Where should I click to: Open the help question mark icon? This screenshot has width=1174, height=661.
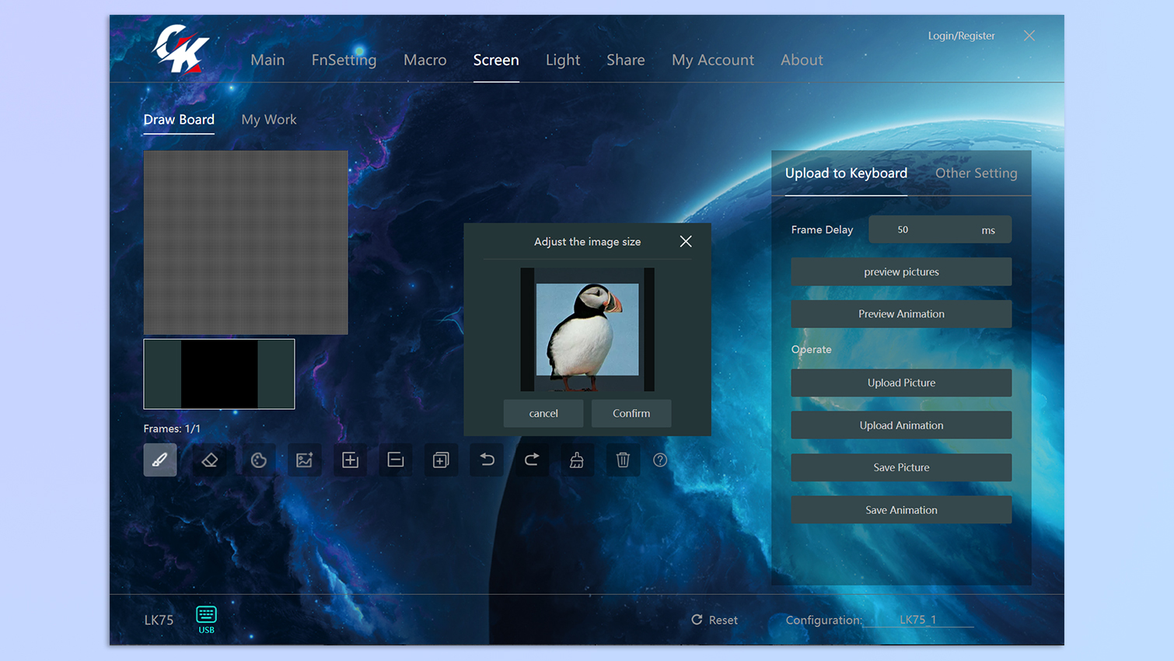pyautogui.click(x=660, y=460)
